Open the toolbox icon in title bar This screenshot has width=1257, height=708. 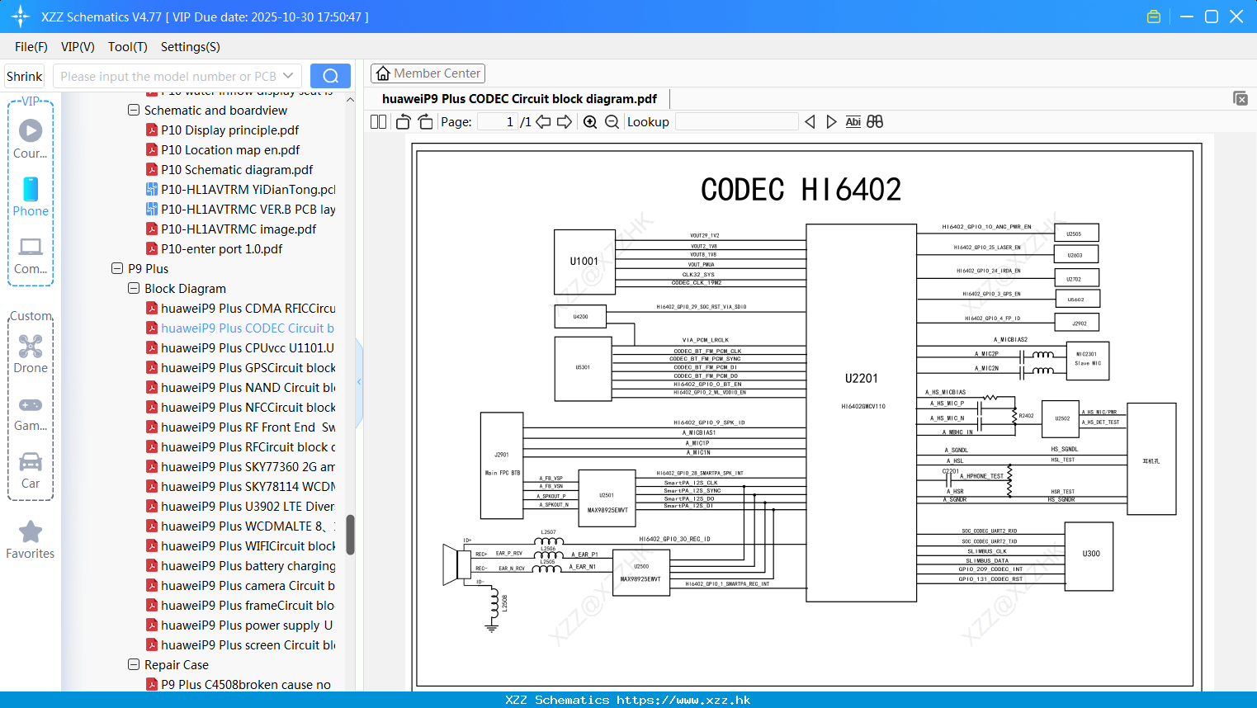pyautogui.click(x=1154, y=17)
